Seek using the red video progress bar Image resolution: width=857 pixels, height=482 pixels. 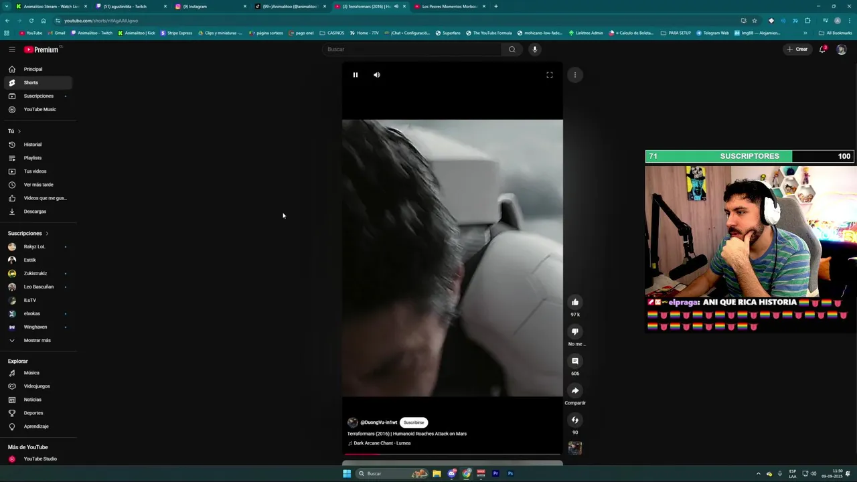(x=453, y=454)
